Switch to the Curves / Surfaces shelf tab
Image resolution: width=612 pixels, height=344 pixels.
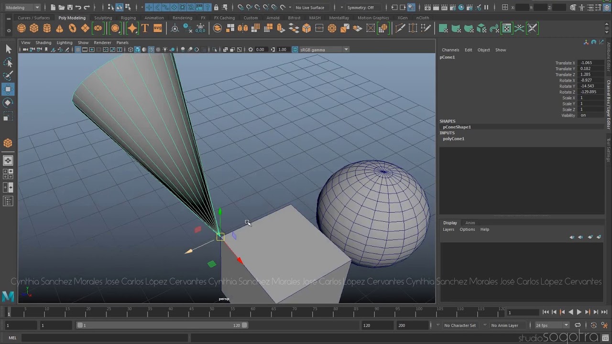point(33,18)
